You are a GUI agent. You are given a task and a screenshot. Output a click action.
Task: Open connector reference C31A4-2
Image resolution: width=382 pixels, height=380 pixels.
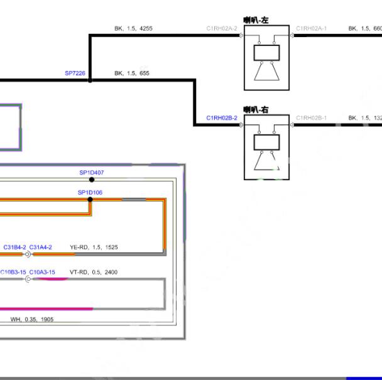40,247
